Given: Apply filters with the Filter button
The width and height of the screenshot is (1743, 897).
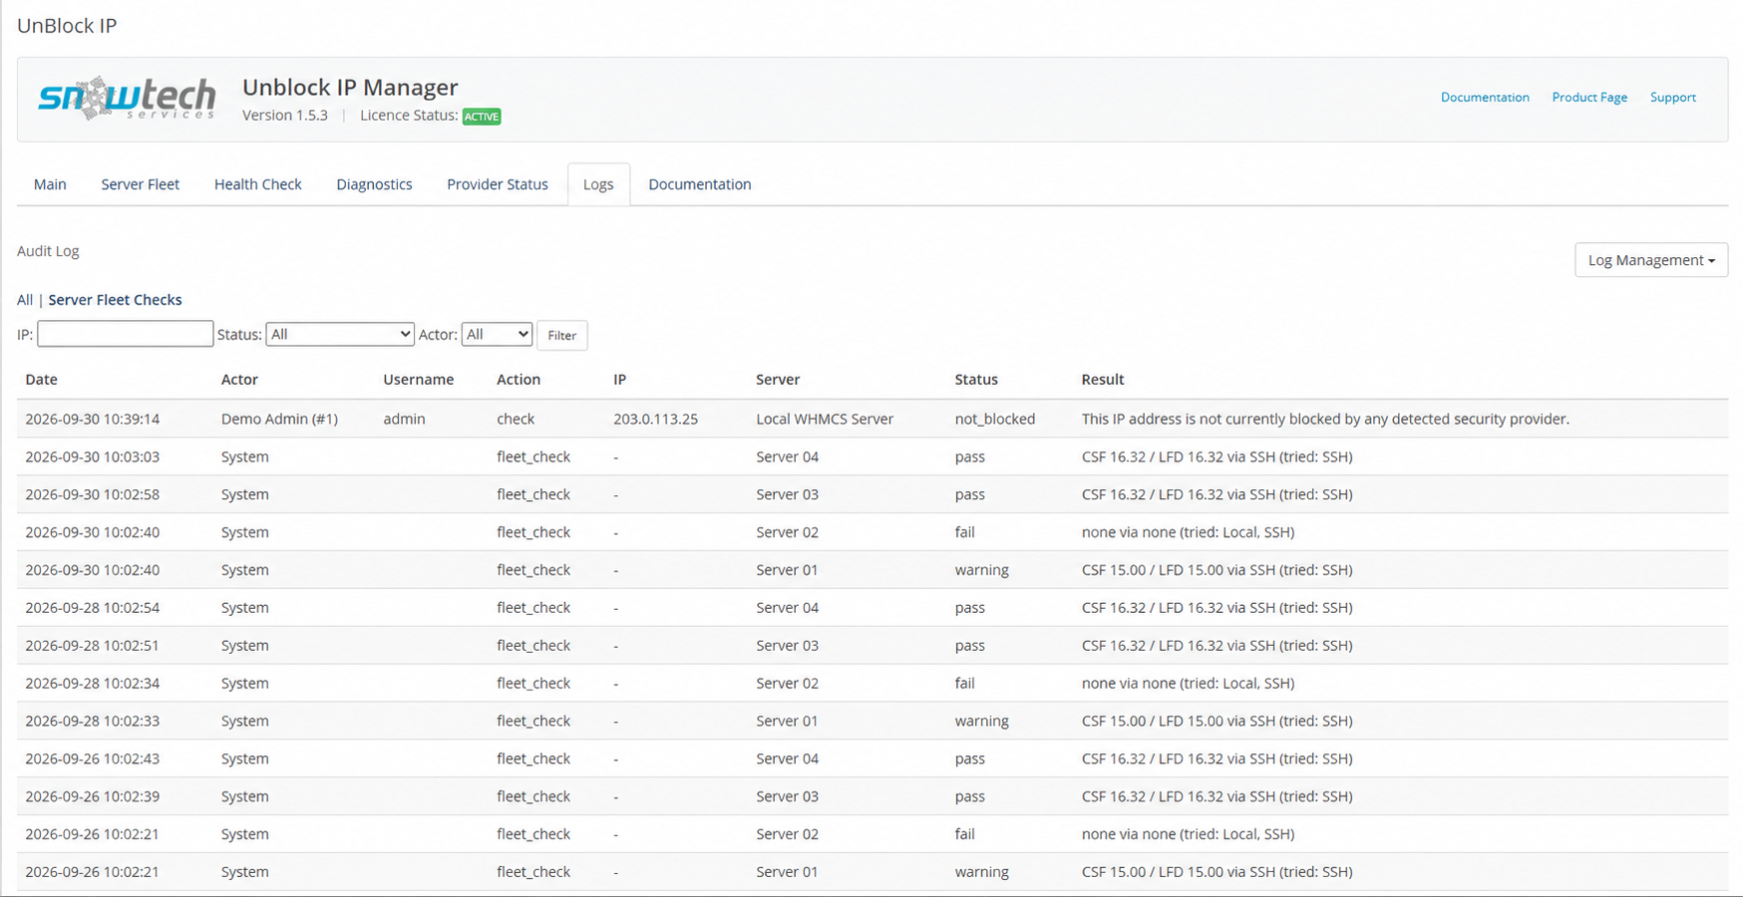Looking at the screenshot, I should pos(562,336).
